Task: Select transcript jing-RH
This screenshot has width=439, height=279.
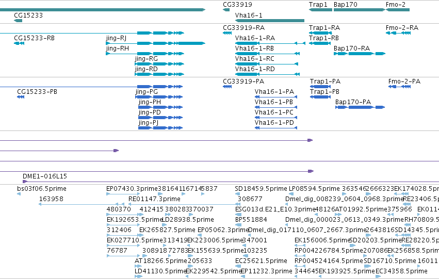Action: [145, 54]
